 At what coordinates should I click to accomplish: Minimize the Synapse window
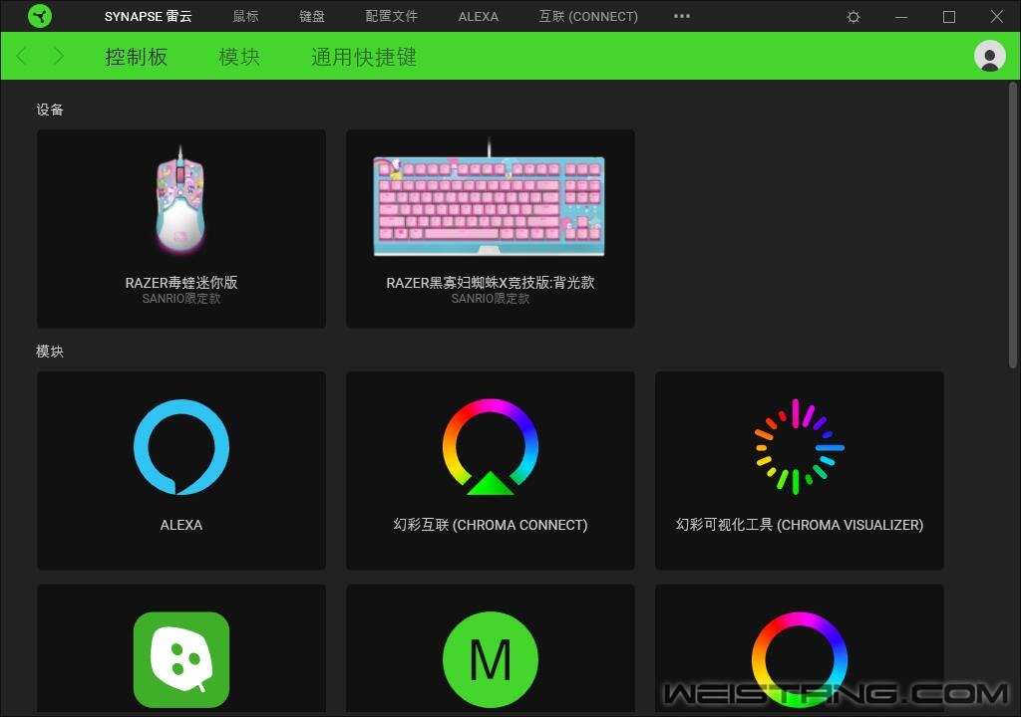(x=901, y=17)
